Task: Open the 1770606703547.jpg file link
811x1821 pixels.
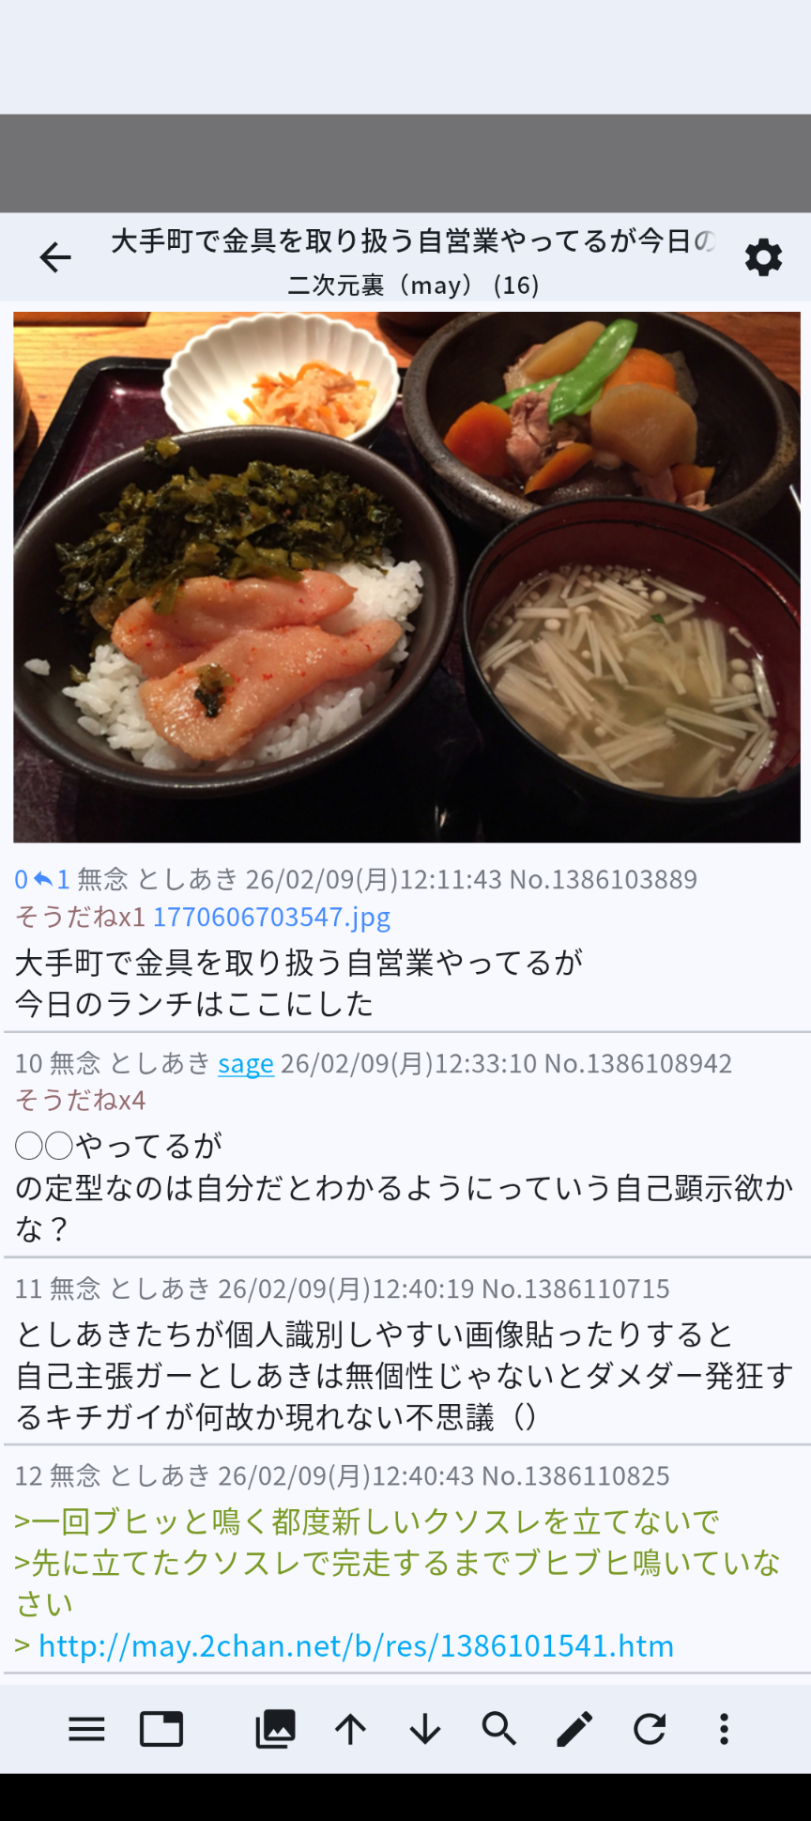Action: coord(271,917)
